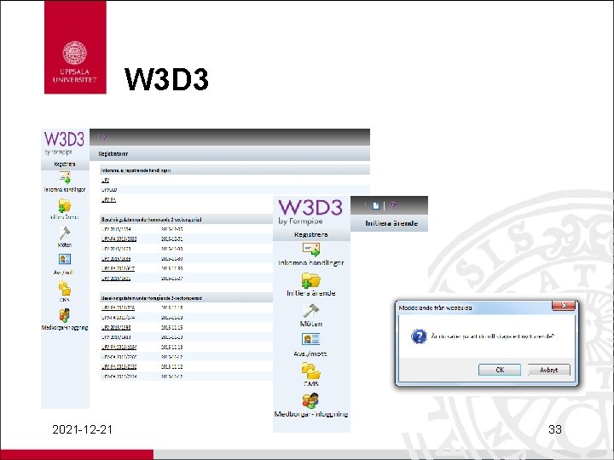Click Avbryt in the webpage message dialog

[x=548, y=370]
